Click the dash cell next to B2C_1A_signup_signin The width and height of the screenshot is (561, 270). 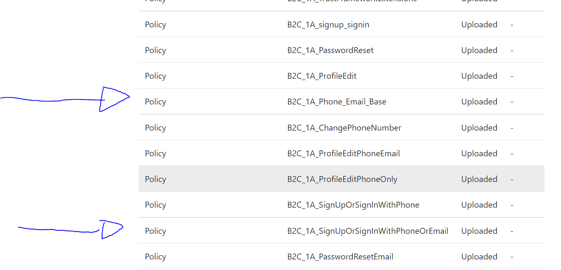(x=512, y=24)
